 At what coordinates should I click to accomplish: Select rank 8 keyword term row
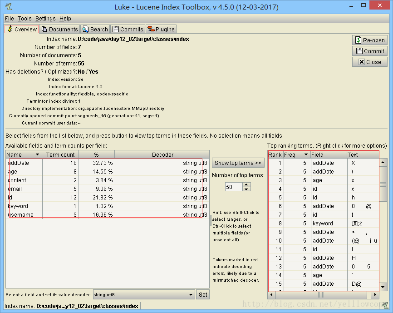point(323,223)
